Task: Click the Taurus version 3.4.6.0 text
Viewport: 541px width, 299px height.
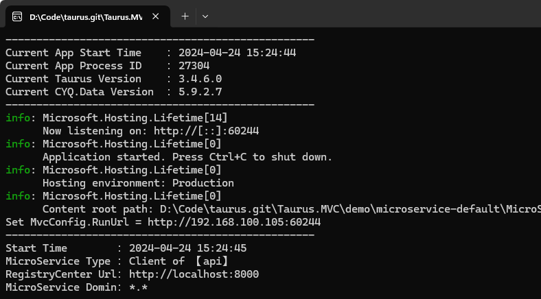Action: [x=200, y=79]
